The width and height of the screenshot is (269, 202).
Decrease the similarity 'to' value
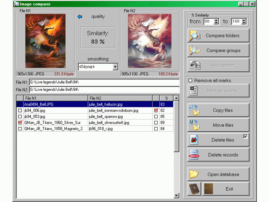tap(244, 23)
